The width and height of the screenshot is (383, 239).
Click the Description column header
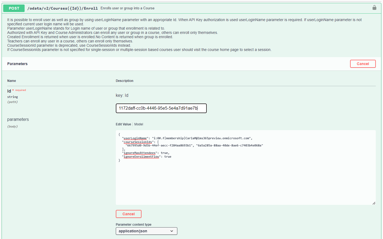pos(124,81)
